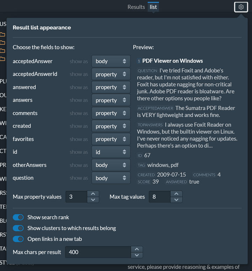
Task: Click the TOPANSWERS label in preview
Action: [150, 125]
